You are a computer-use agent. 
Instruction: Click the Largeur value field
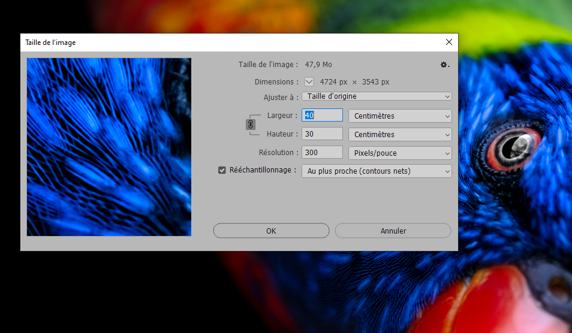[322, 116]
